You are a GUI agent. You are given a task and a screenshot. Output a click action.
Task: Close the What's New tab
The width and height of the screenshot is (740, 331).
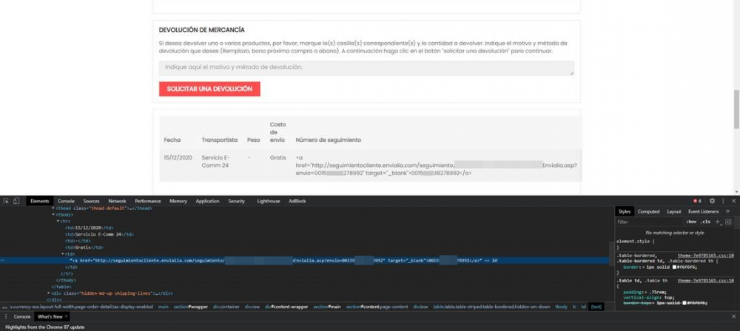click(66, 316)
